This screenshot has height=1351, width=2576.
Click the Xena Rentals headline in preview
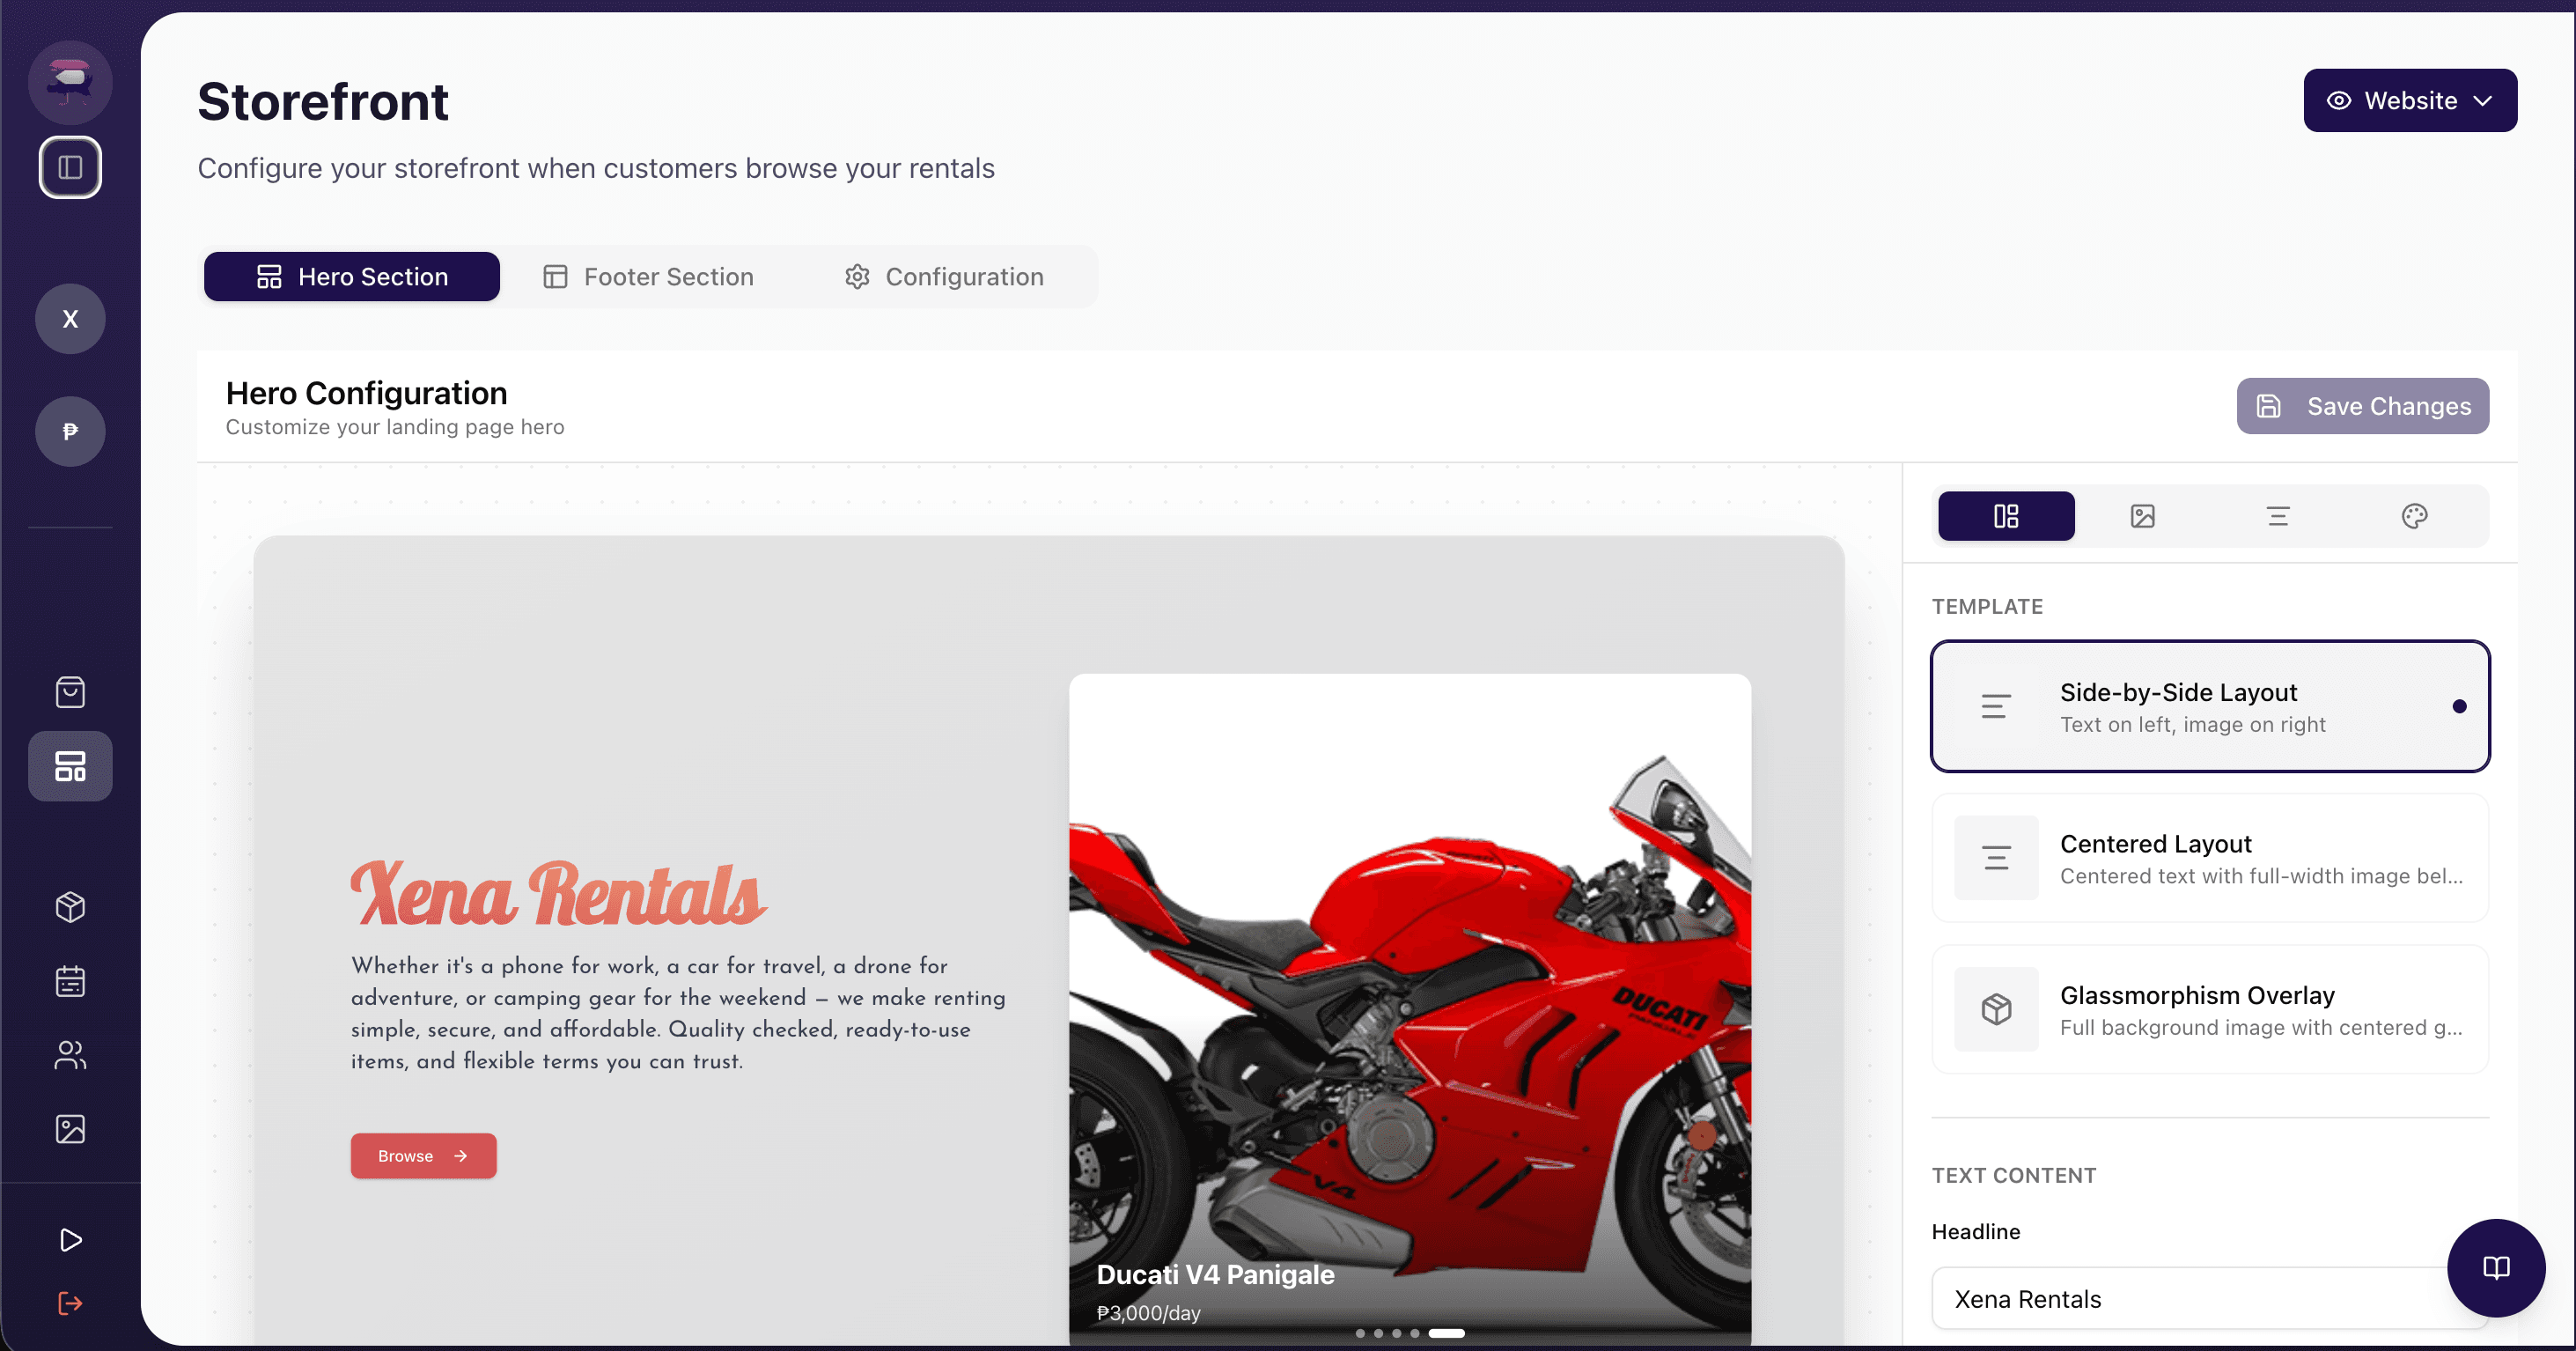point(558,894)
